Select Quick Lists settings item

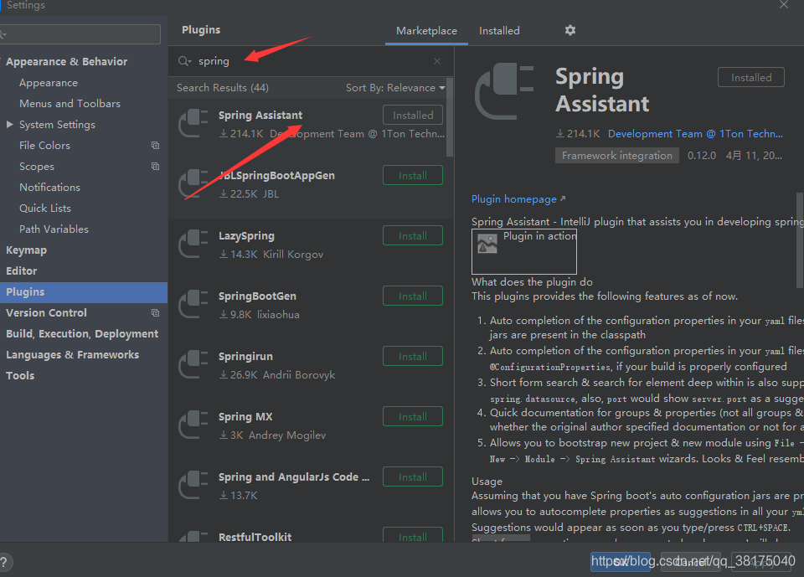point(45,209)
